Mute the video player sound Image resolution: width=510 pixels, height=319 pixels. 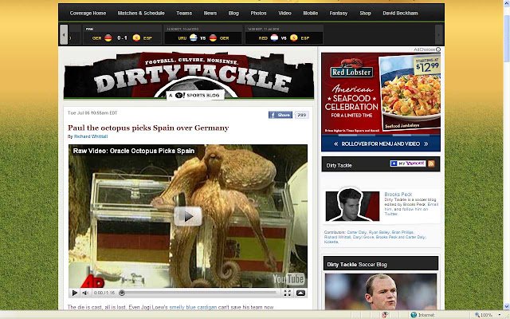point(85,293)
